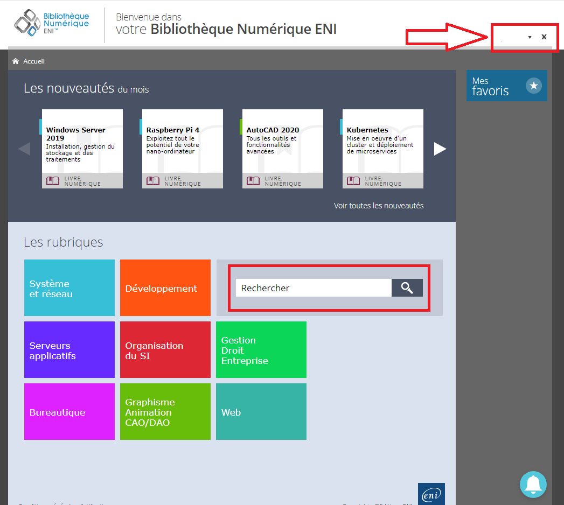Open the Développement category tile
Screen dimensions: 564x505
(x=165, y=288)
